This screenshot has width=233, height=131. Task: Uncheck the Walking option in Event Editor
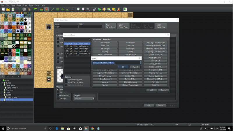click(x=58, y=89)
